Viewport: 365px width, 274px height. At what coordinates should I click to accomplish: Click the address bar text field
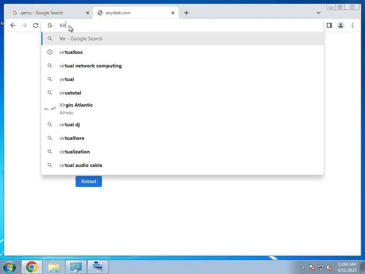click(x=183, y=25)
